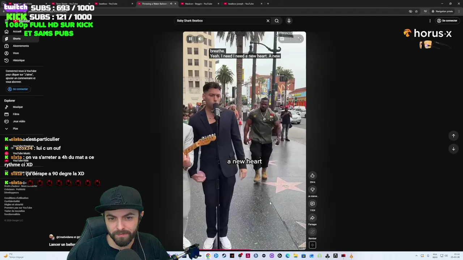Open Règles et sécurité footer link
Screen dimensions: 463x260
click(14, 204)
